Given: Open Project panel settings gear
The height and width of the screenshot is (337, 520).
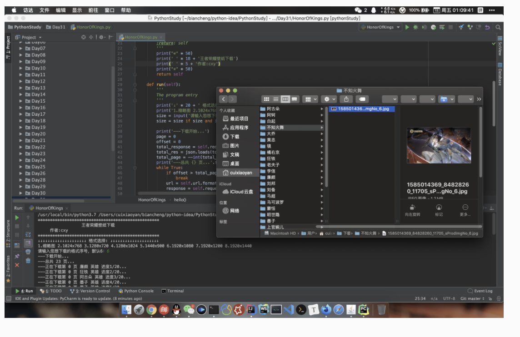Looking at the screenshot, I should click(102, 37).
